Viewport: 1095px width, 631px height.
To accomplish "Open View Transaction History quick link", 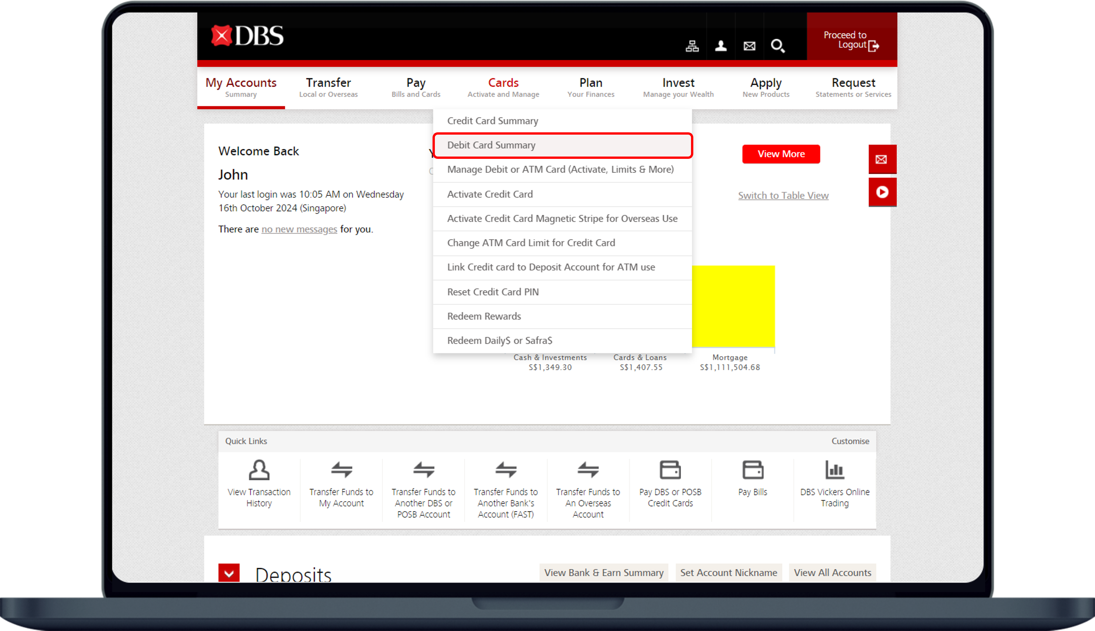I will pos(259,484).
